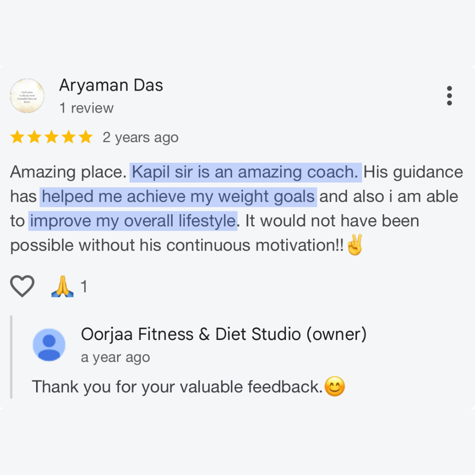This screenshot has height=475, width=475.
Task: Like the review with heart icon
Action: 22,286
